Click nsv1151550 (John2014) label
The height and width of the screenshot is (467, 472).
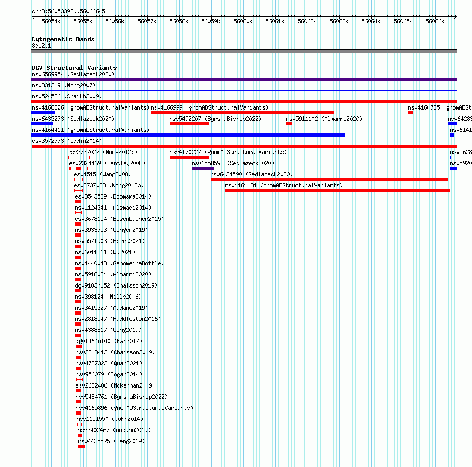tap(110, 419)
